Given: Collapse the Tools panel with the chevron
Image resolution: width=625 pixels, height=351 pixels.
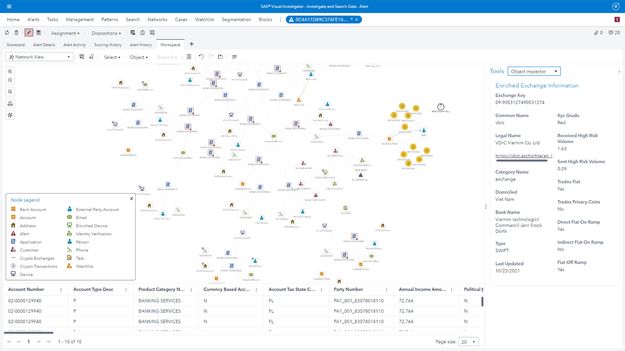Looking at the screenshot, I should pos(619,71).
